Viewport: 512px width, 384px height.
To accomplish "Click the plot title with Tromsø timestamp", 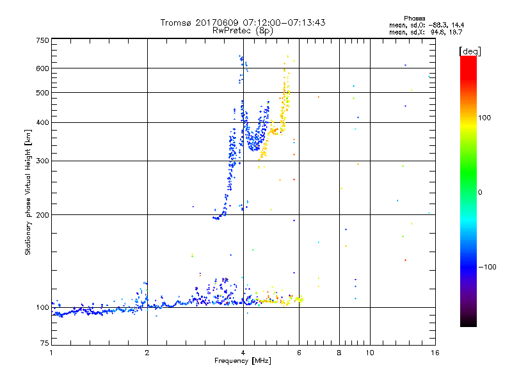I will coord(243,22).
